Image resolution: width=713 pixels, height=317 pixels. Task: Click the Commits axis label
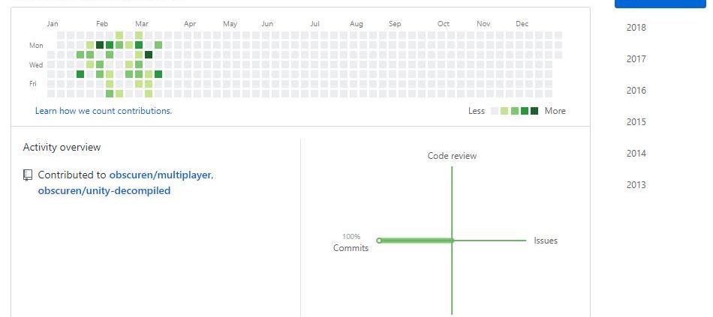click(x=351, y=248)
